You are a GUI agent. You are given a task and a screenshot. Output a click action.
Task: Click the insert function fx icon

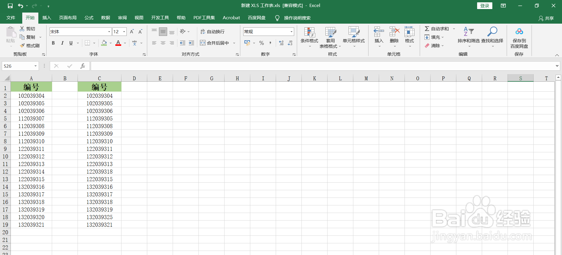tap(83, 66)
